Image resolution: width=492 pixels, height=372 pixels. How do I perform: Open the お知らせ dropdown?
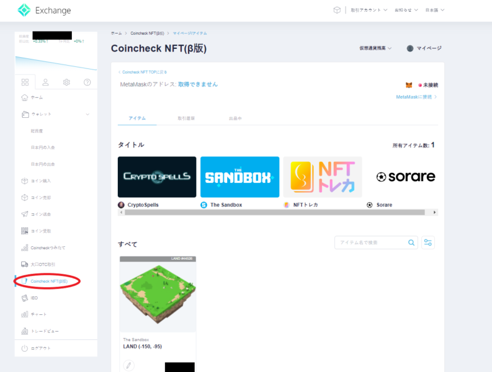(406, 10)
